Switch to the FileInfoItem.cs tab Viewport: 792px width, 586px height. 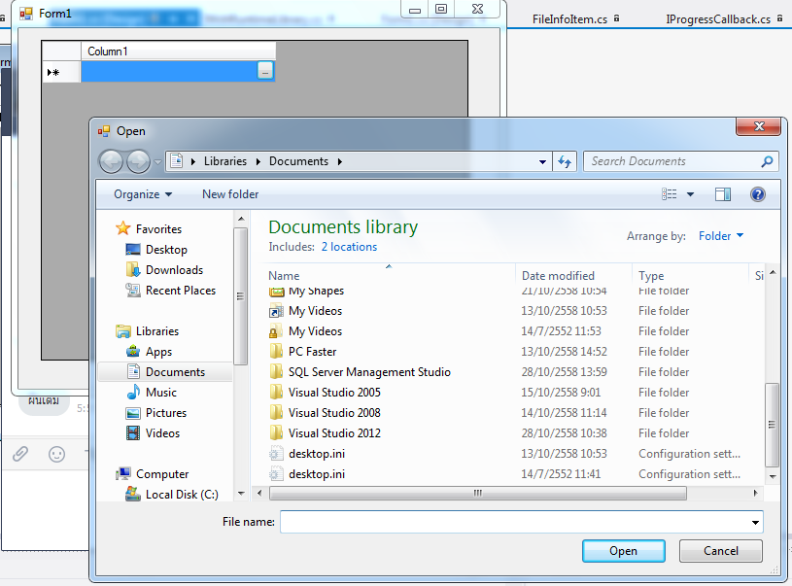tap(568, 18)
